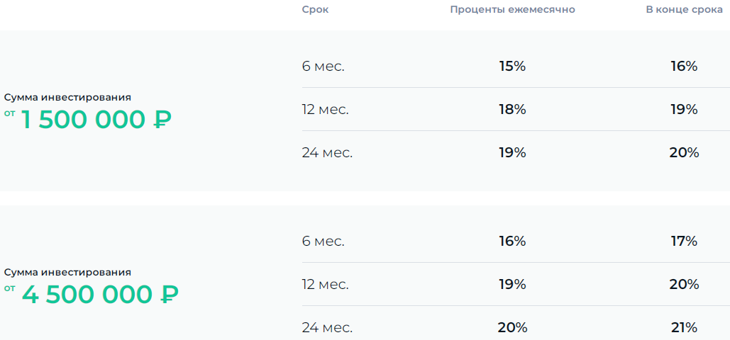This screenshot has height=340, width=730.
Task: Select the 4 500 000 ₽ investment amount
Action: click(100, 295)
